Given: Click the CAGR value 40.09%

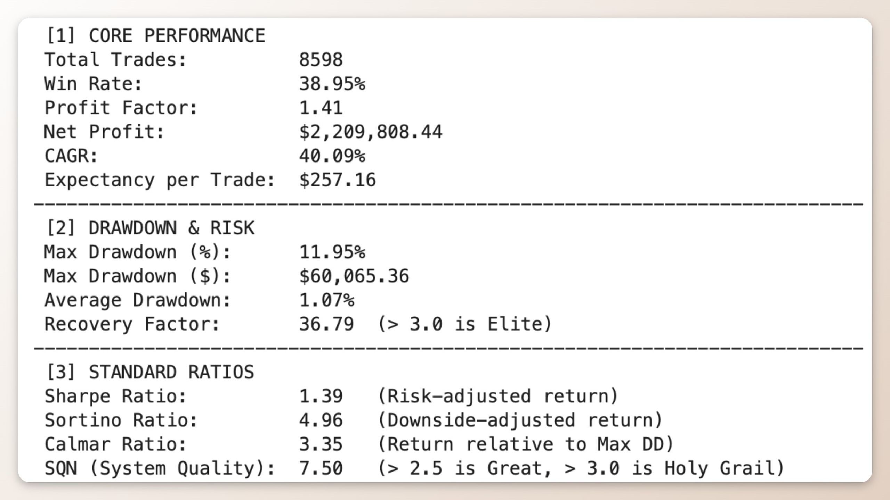Looking at the screenshot, I should (x=332, y=156).
